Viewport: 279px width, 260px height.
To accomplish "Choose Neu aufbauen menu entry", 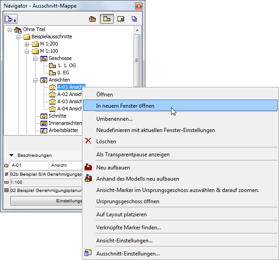I will [x=180, y=168].
